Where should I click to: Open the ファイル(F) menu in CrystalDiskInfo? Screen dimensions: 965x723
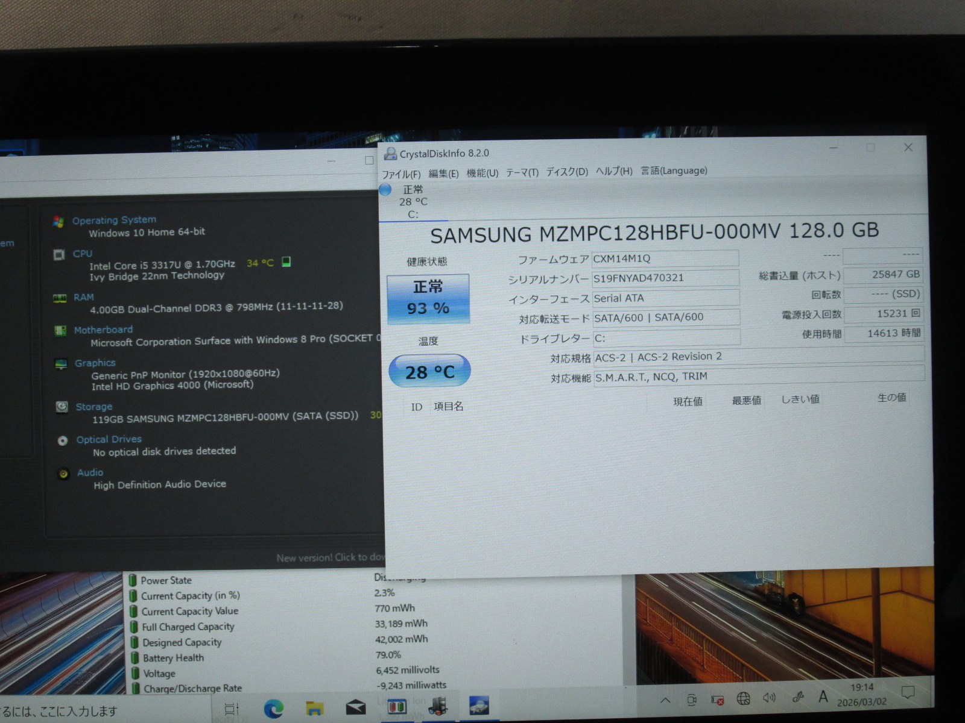(x=400, y=174)
